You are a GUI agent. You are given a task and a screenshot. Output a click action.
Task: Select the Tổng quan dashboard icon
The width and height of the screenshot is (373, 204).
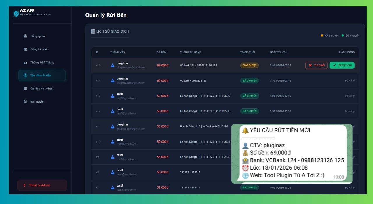[x=25, y=36]
